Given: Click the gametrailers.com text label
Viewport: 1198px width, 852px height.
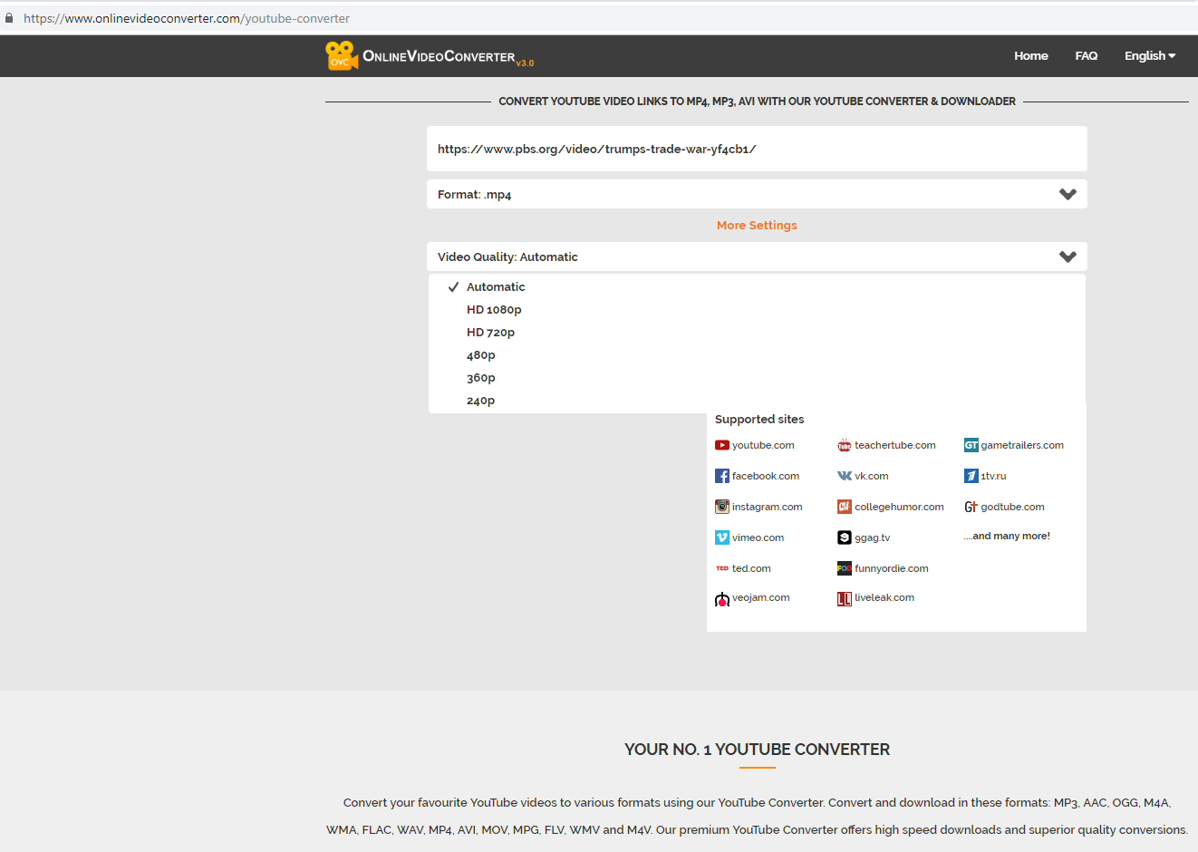Looking at the screenshot, I should [1022, 445].
